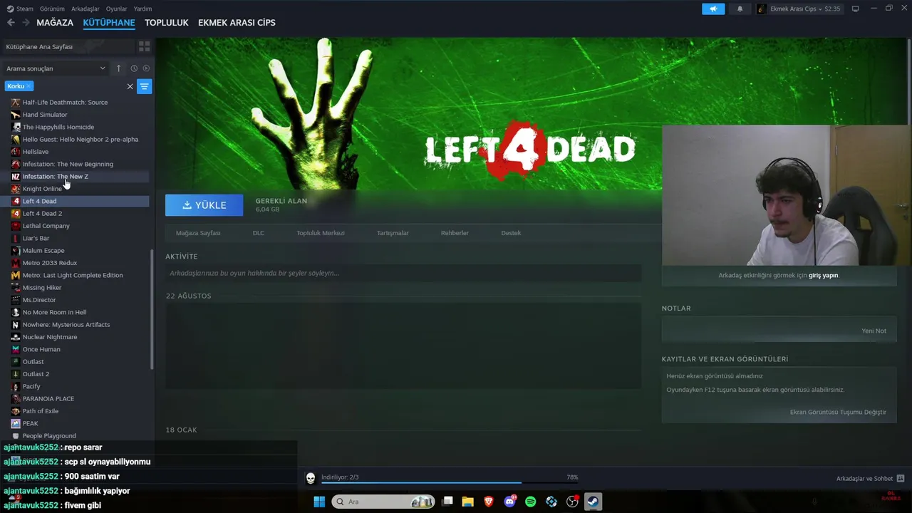Select Lethal Company in the library
This screenshot has height=513, width=912.
pyautogui.click(x=80, y=226)
